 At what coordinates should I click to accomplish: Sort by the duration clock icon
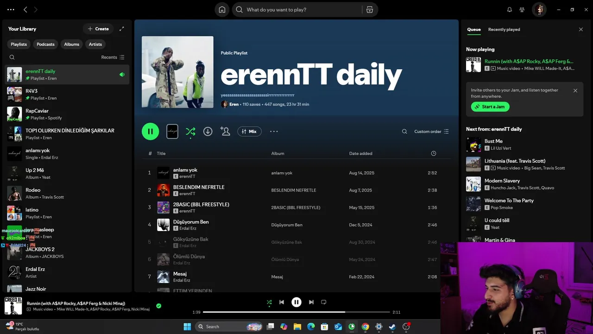point(434,153)
